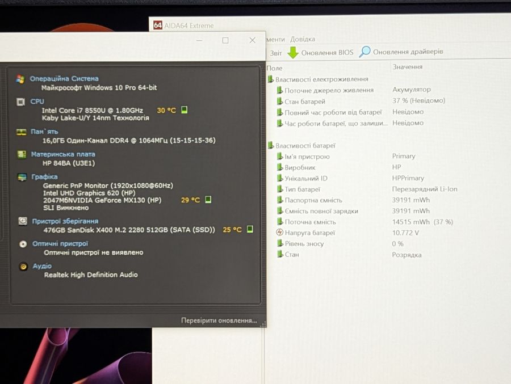Click the green indicator next to GPU 29 °C
The image size is (511, 384).
[x=208, y=199]
